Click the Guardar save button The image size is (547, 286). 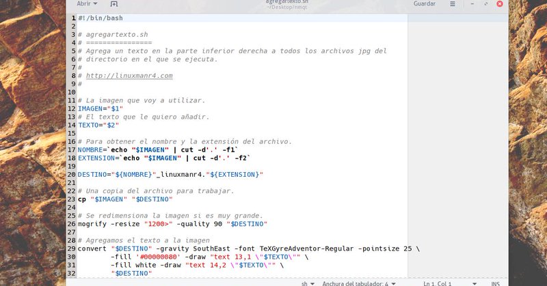(424, 3)
